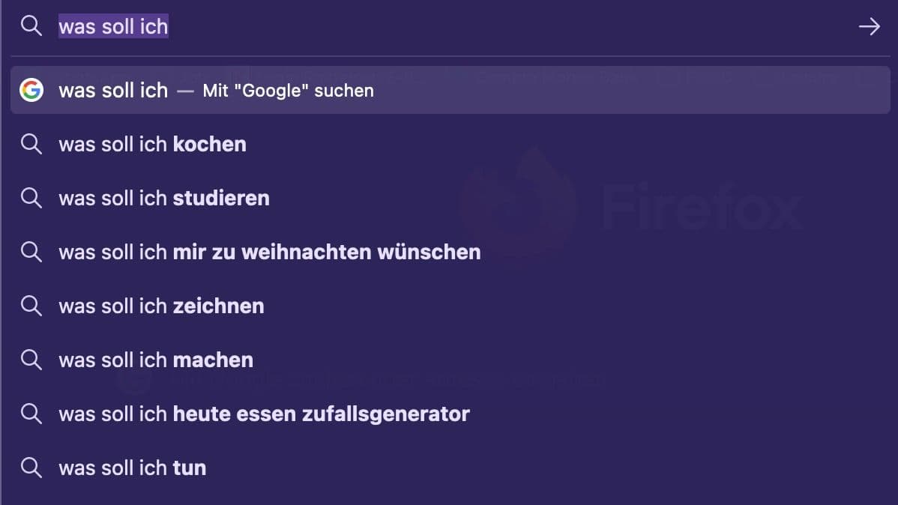This screenshot has height=505, width=898.
Task: Focus the search field containing "was soll ich"
Action: tap(450, 27)
